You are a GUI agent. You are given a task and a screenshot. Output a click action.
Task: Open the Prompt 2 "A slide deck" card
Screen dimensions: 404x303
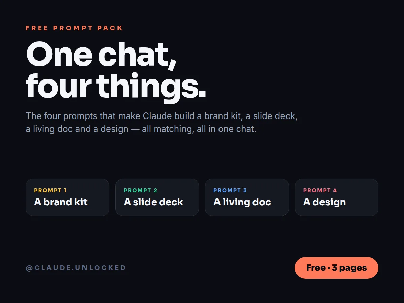click(x=157, y=197)
